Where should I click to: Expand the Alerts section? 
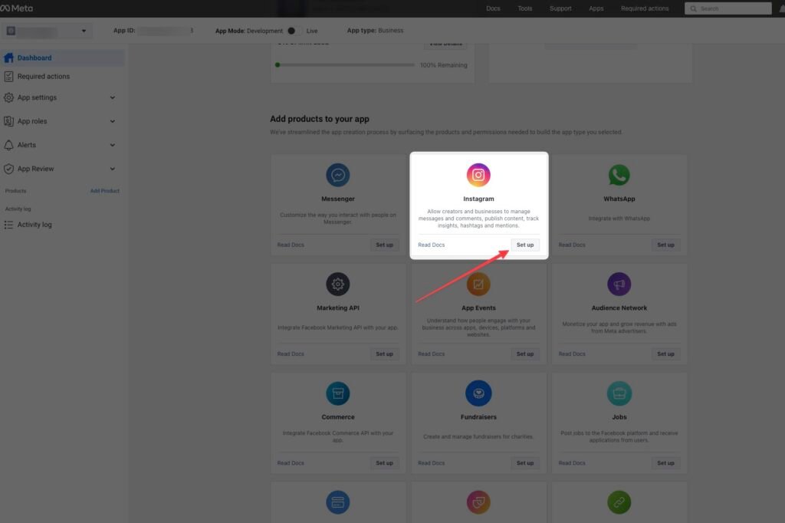pos(112,145)
